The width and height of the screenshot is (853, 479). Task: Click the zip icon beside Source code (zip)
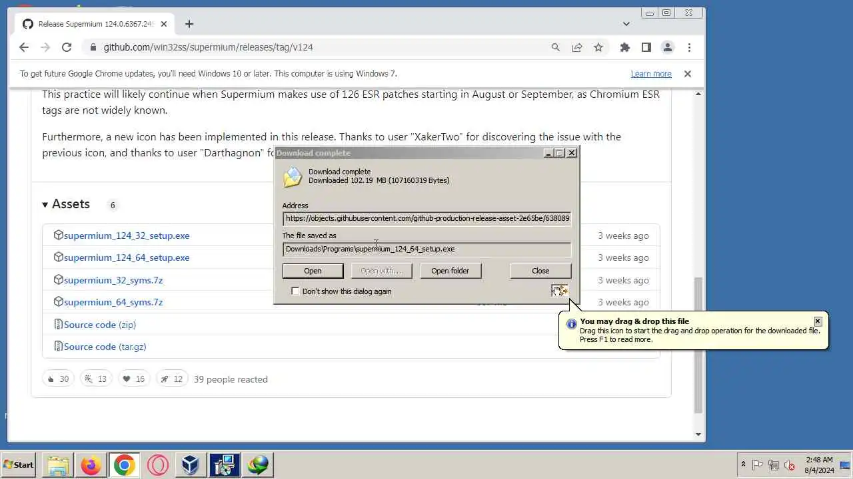tap(58, 324)
